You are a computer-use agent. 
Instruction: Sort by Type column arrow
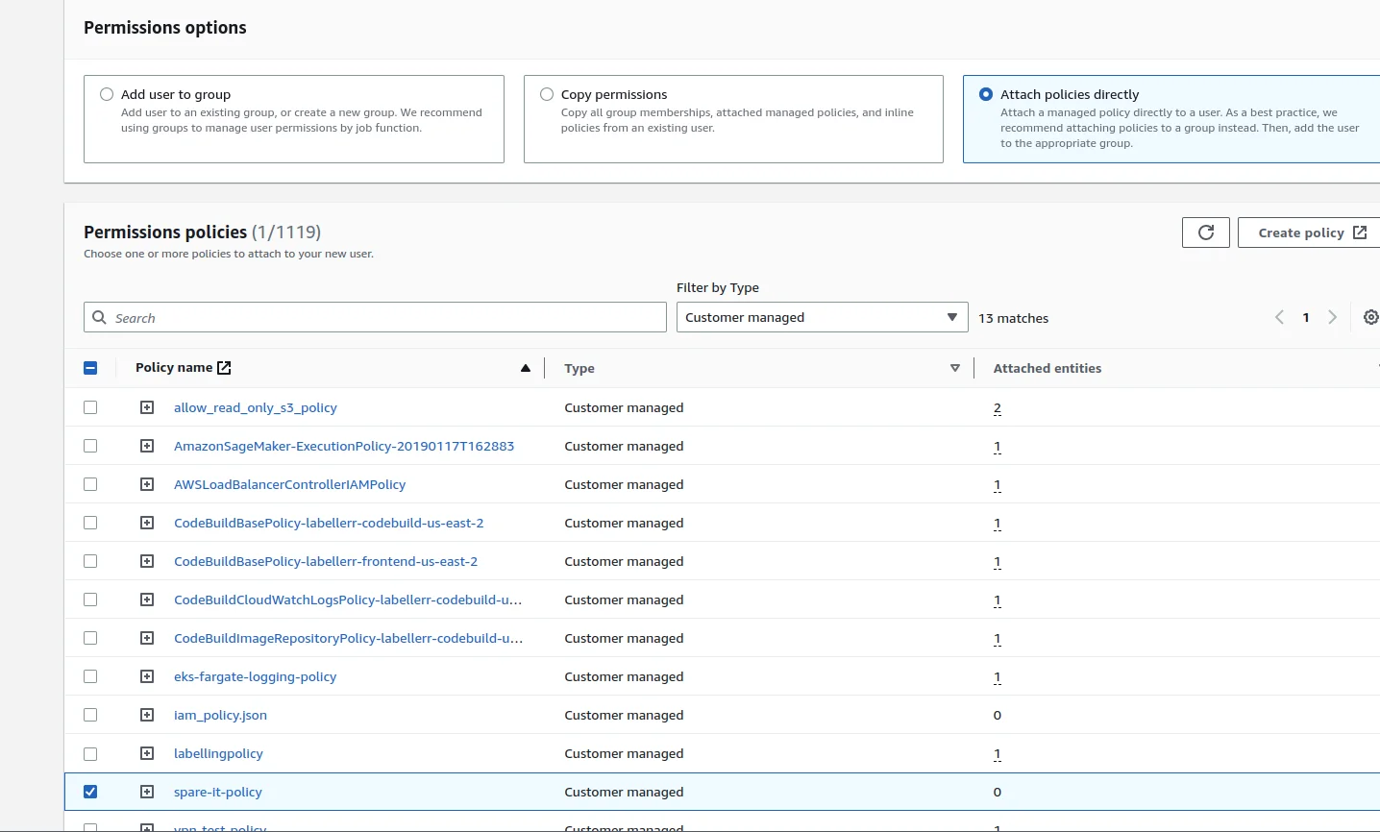[x=955, y=368]
